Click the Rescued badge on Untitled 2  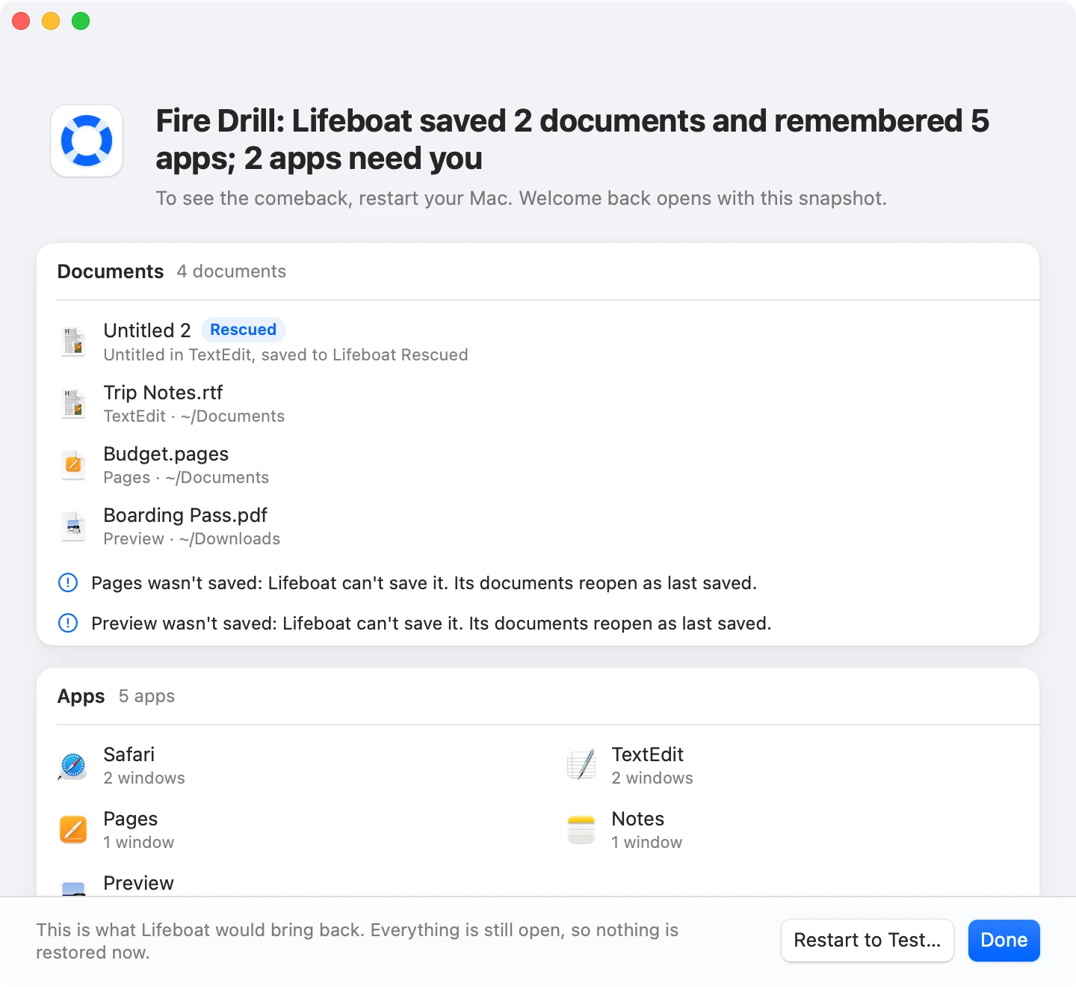point(244,330)
